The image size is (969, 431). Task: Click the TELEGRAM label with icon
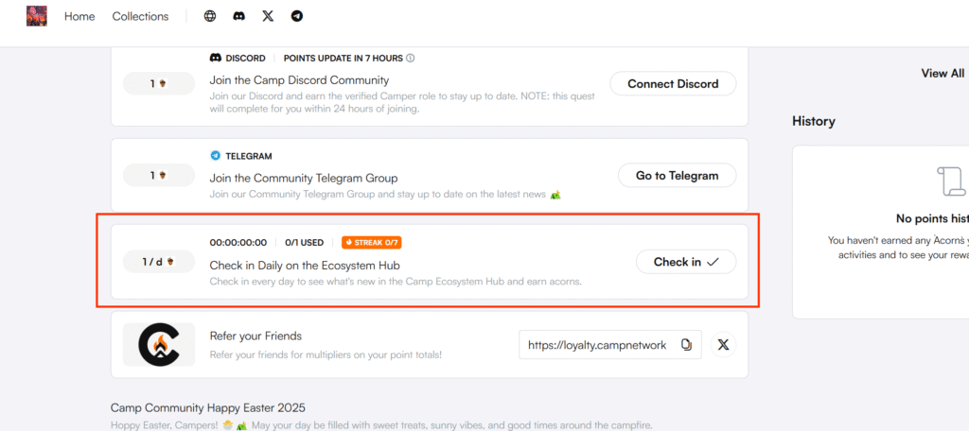[241, 156]
